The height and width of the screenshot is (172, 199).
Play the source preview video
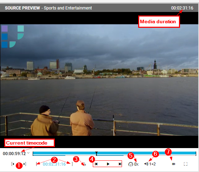108,164
